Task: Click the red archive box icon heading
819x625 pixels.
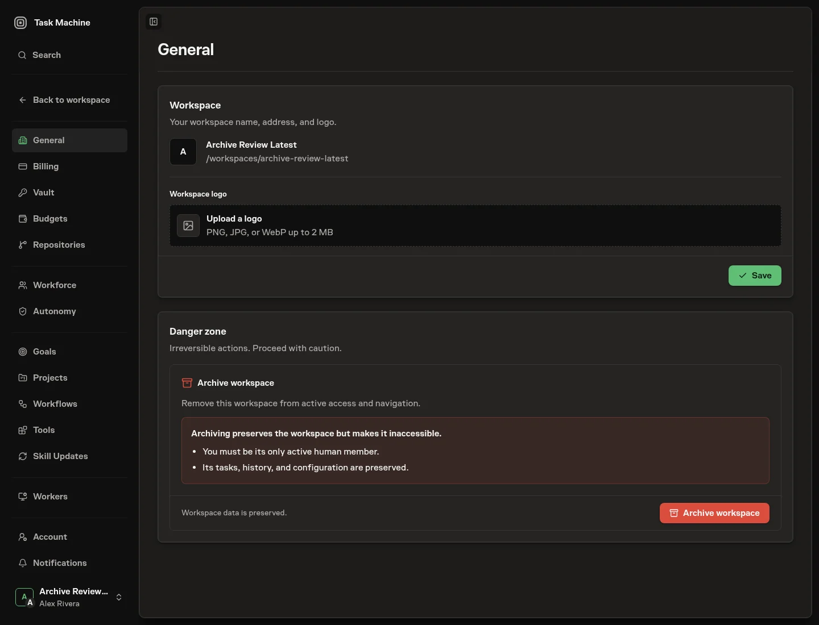Action: (187, 383)
